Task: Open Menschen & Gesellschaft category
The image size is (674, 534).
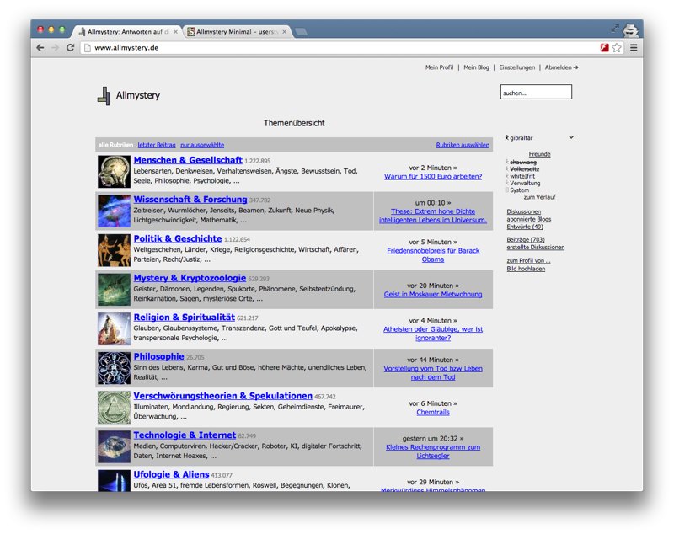Action: pos(188,160)
